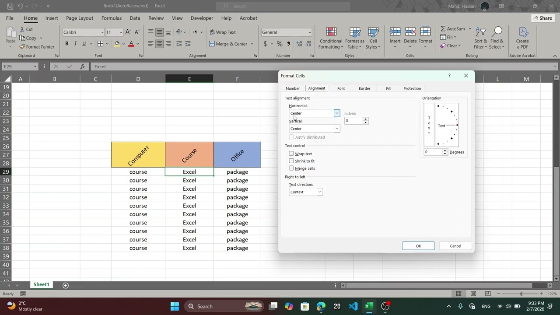This screenshot has width=560, height=315.
Task: Apply Comma Style
Action: [289, 44]
